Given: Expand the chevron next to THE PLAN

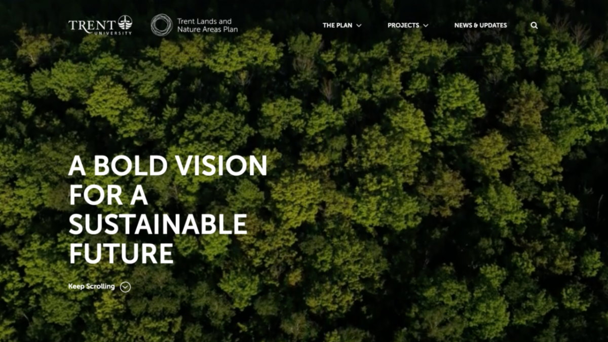Looking at the screenshot, I should click(x=359, y=25).
